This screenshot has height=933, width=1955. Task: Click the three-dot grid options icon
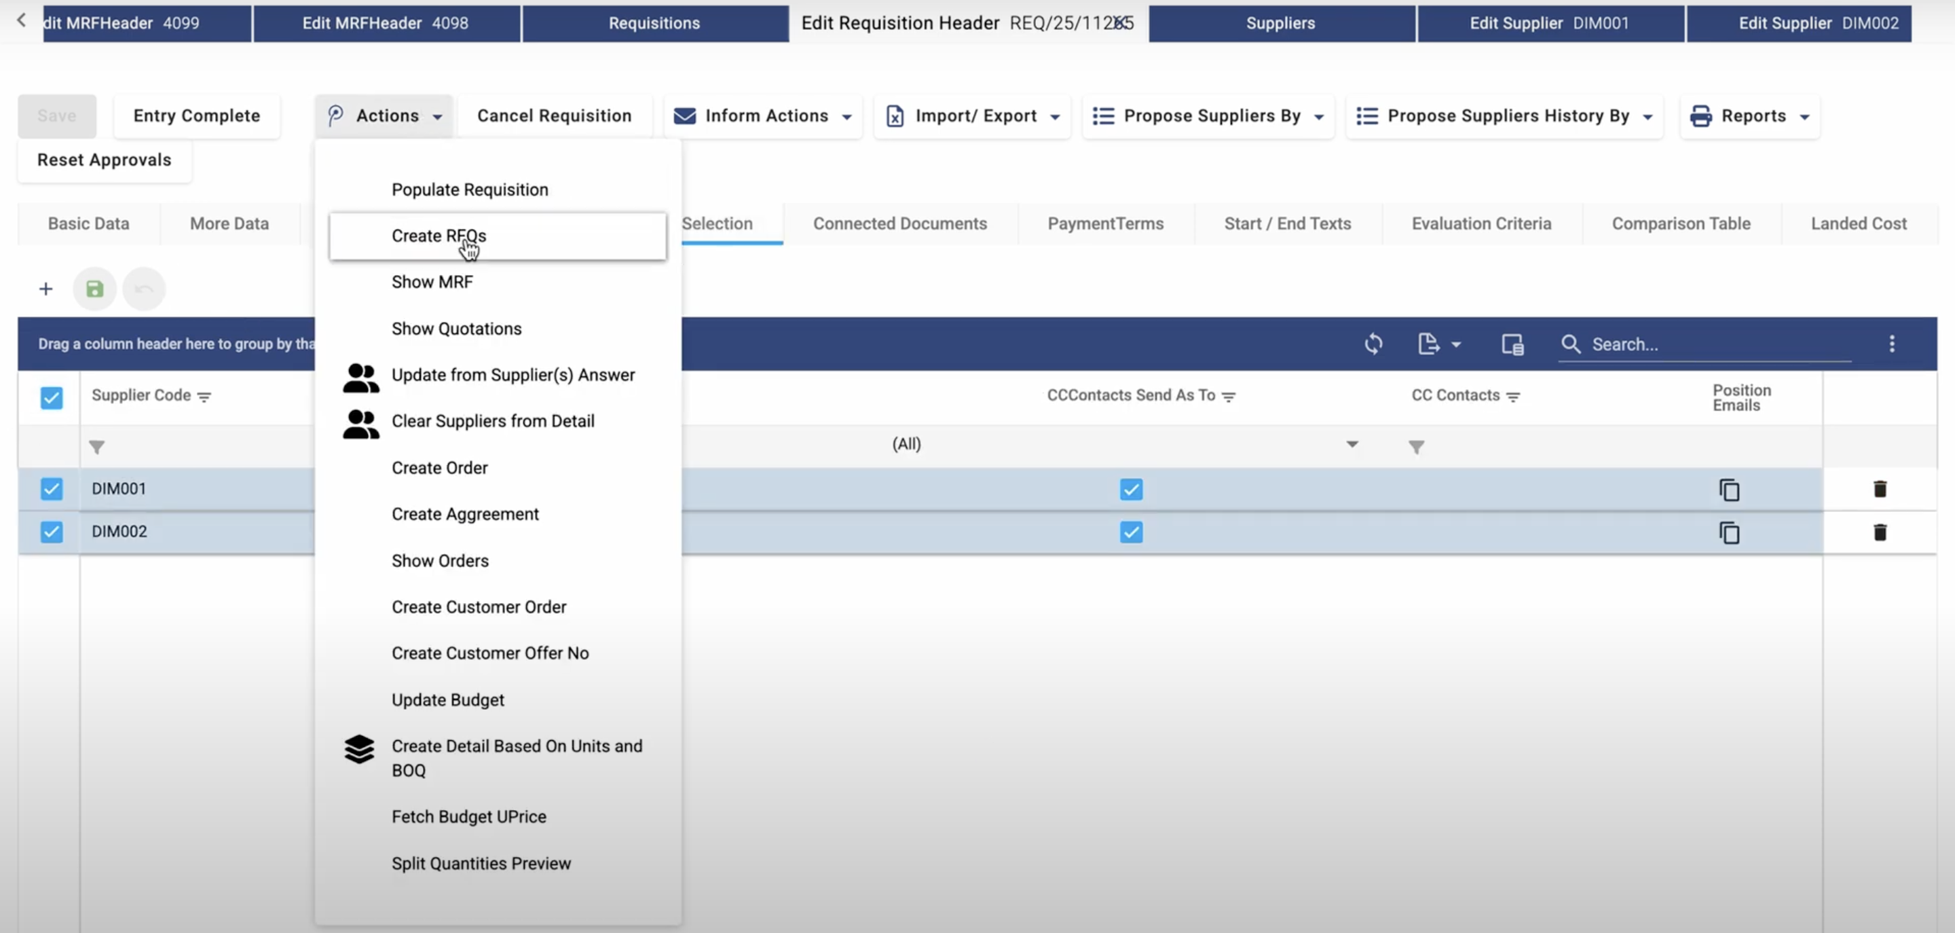tap(1891, 344)
